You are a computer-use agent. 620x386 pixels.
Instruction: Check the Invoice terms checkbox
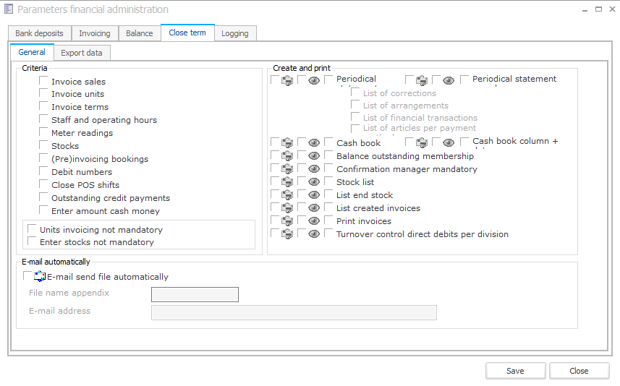coord(43,106)
